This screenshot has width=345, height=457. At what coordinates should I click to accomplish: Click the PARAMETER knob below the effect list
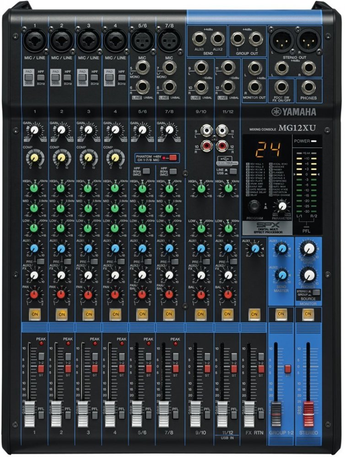point(283,206)
